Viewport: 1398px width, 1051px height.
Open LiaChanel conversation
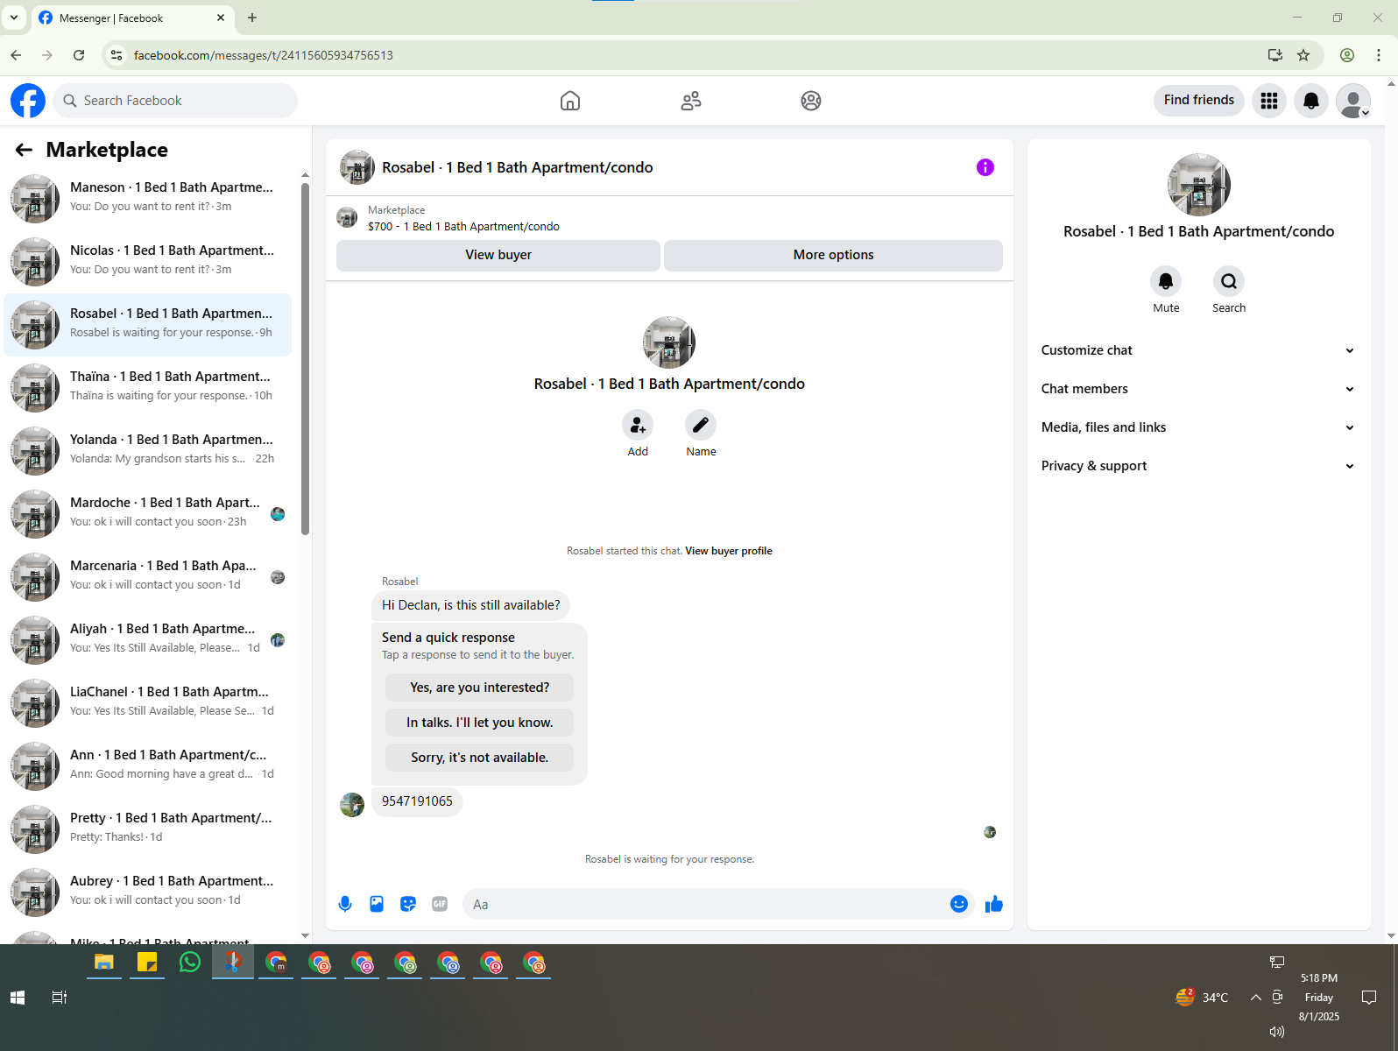coord(148,703)
